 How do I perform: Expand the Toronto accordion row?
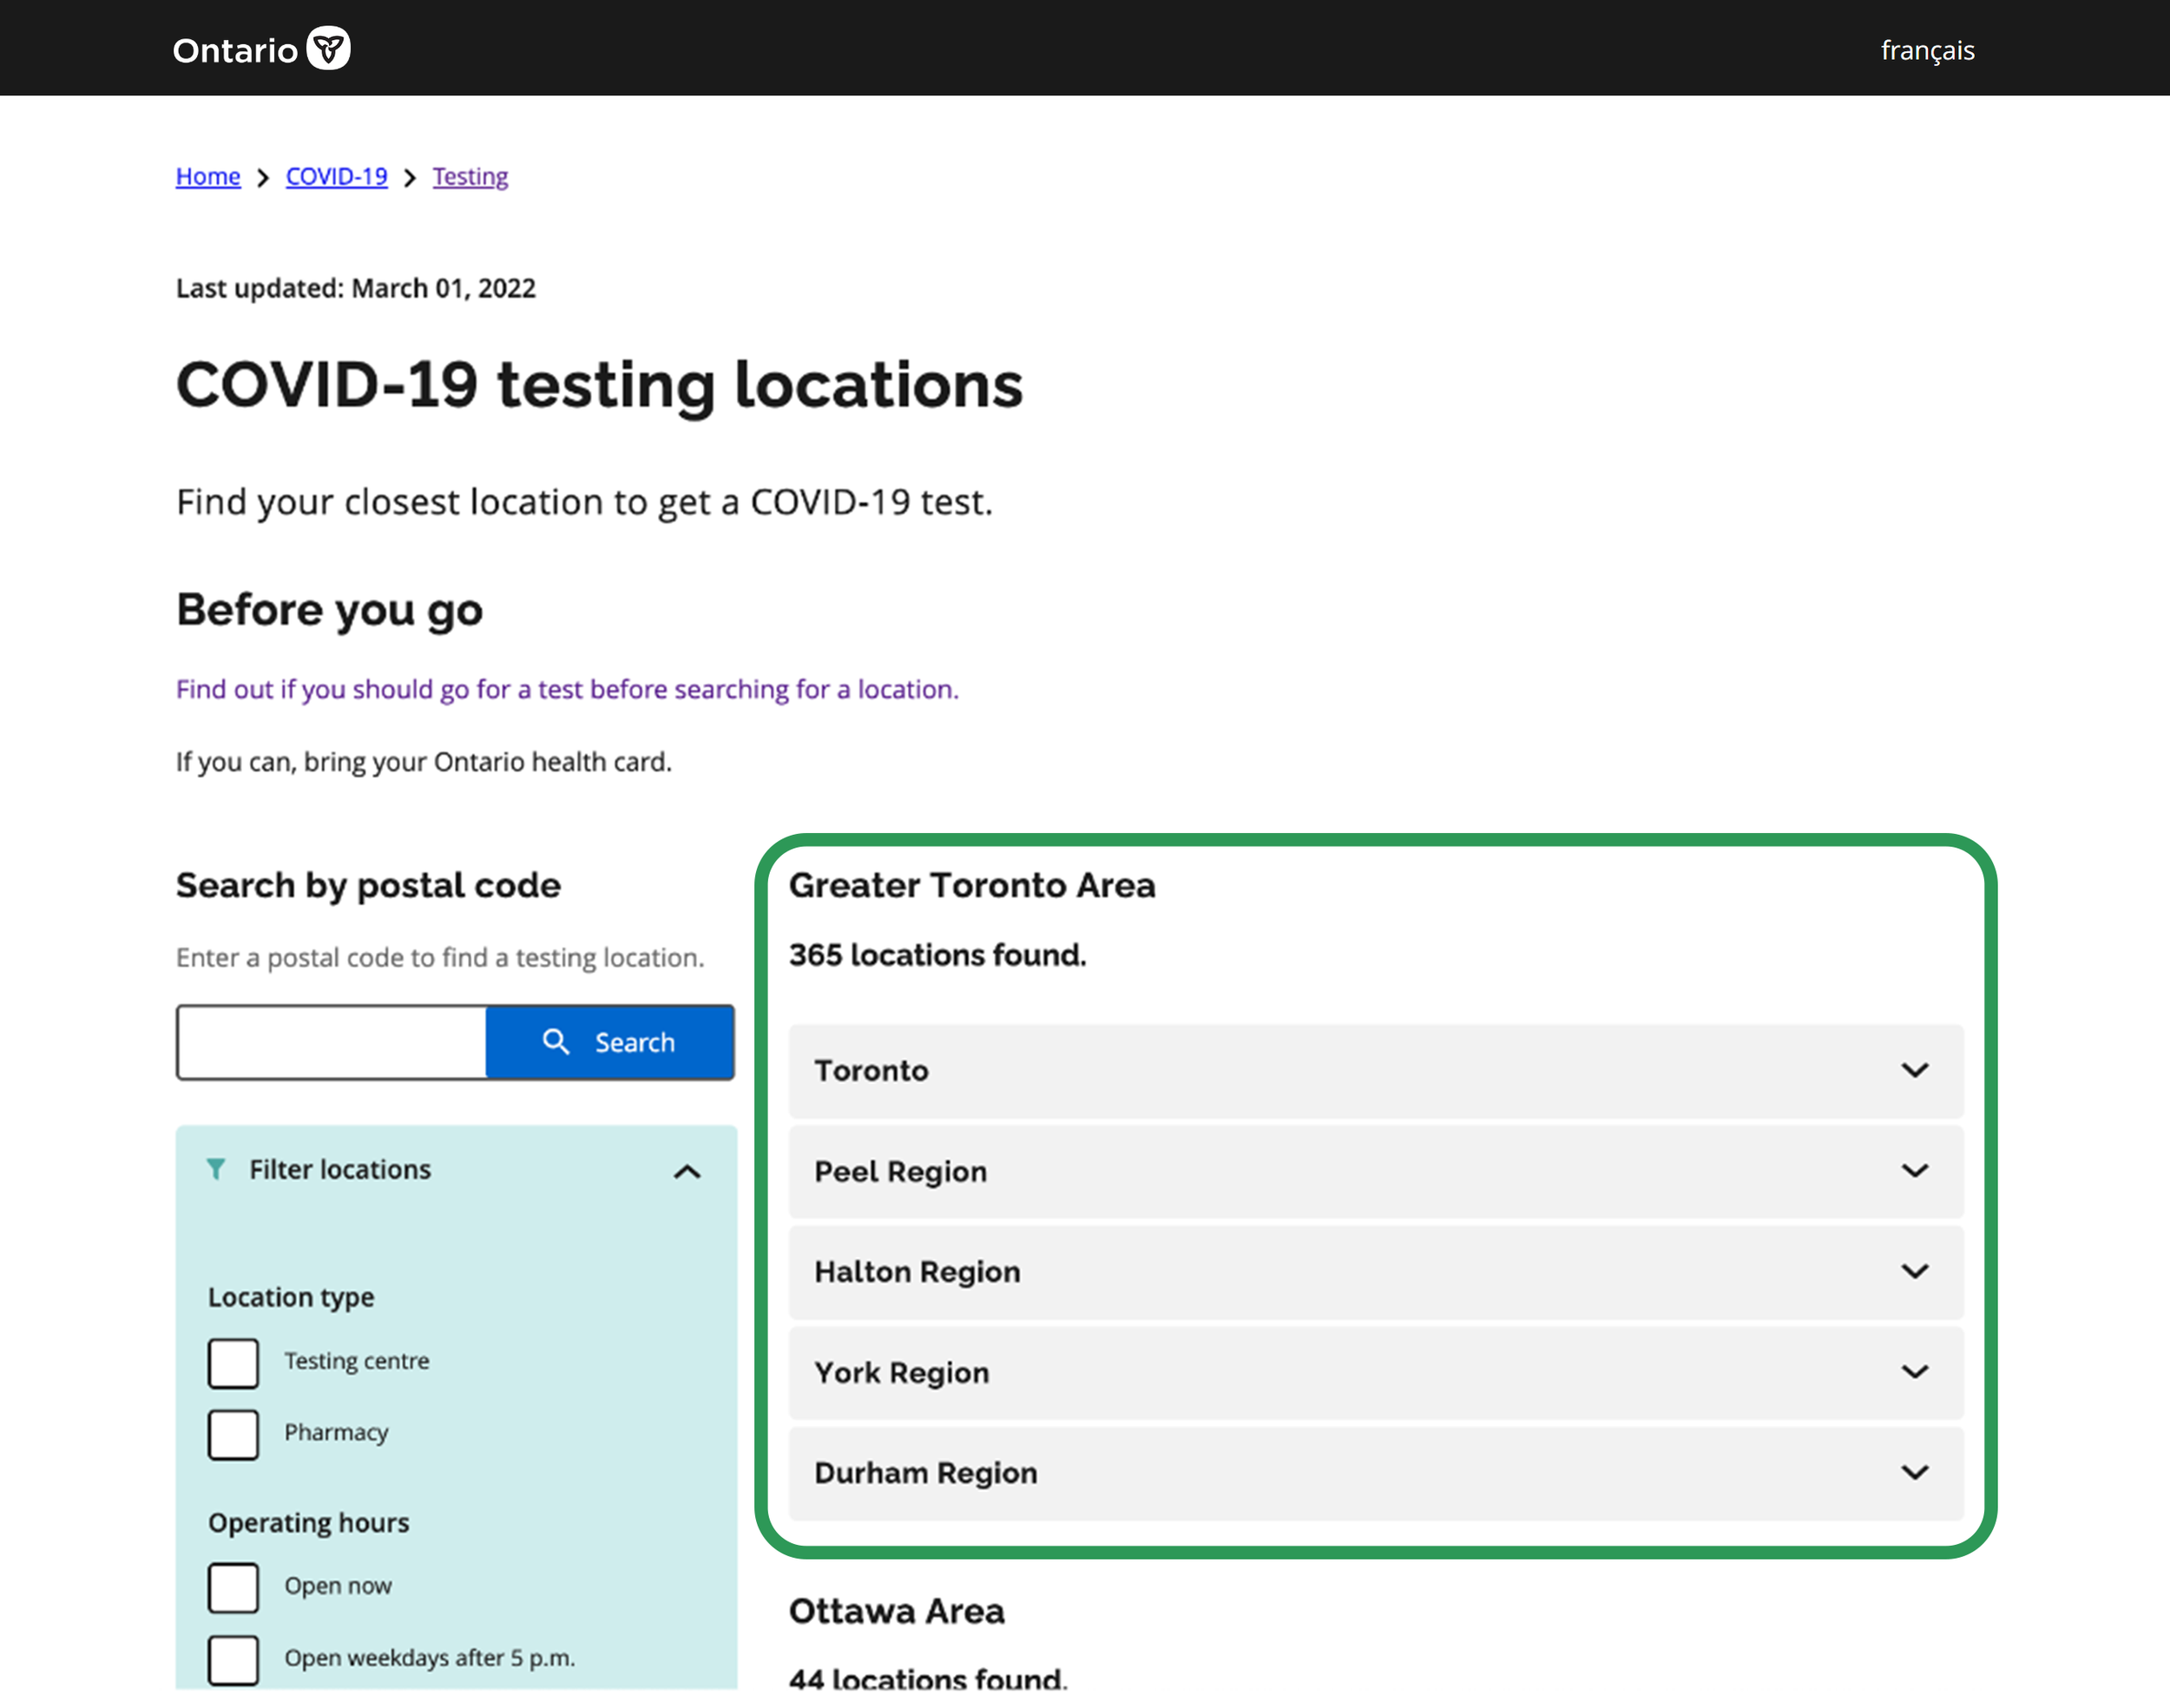click(x=1376, y=1071)
